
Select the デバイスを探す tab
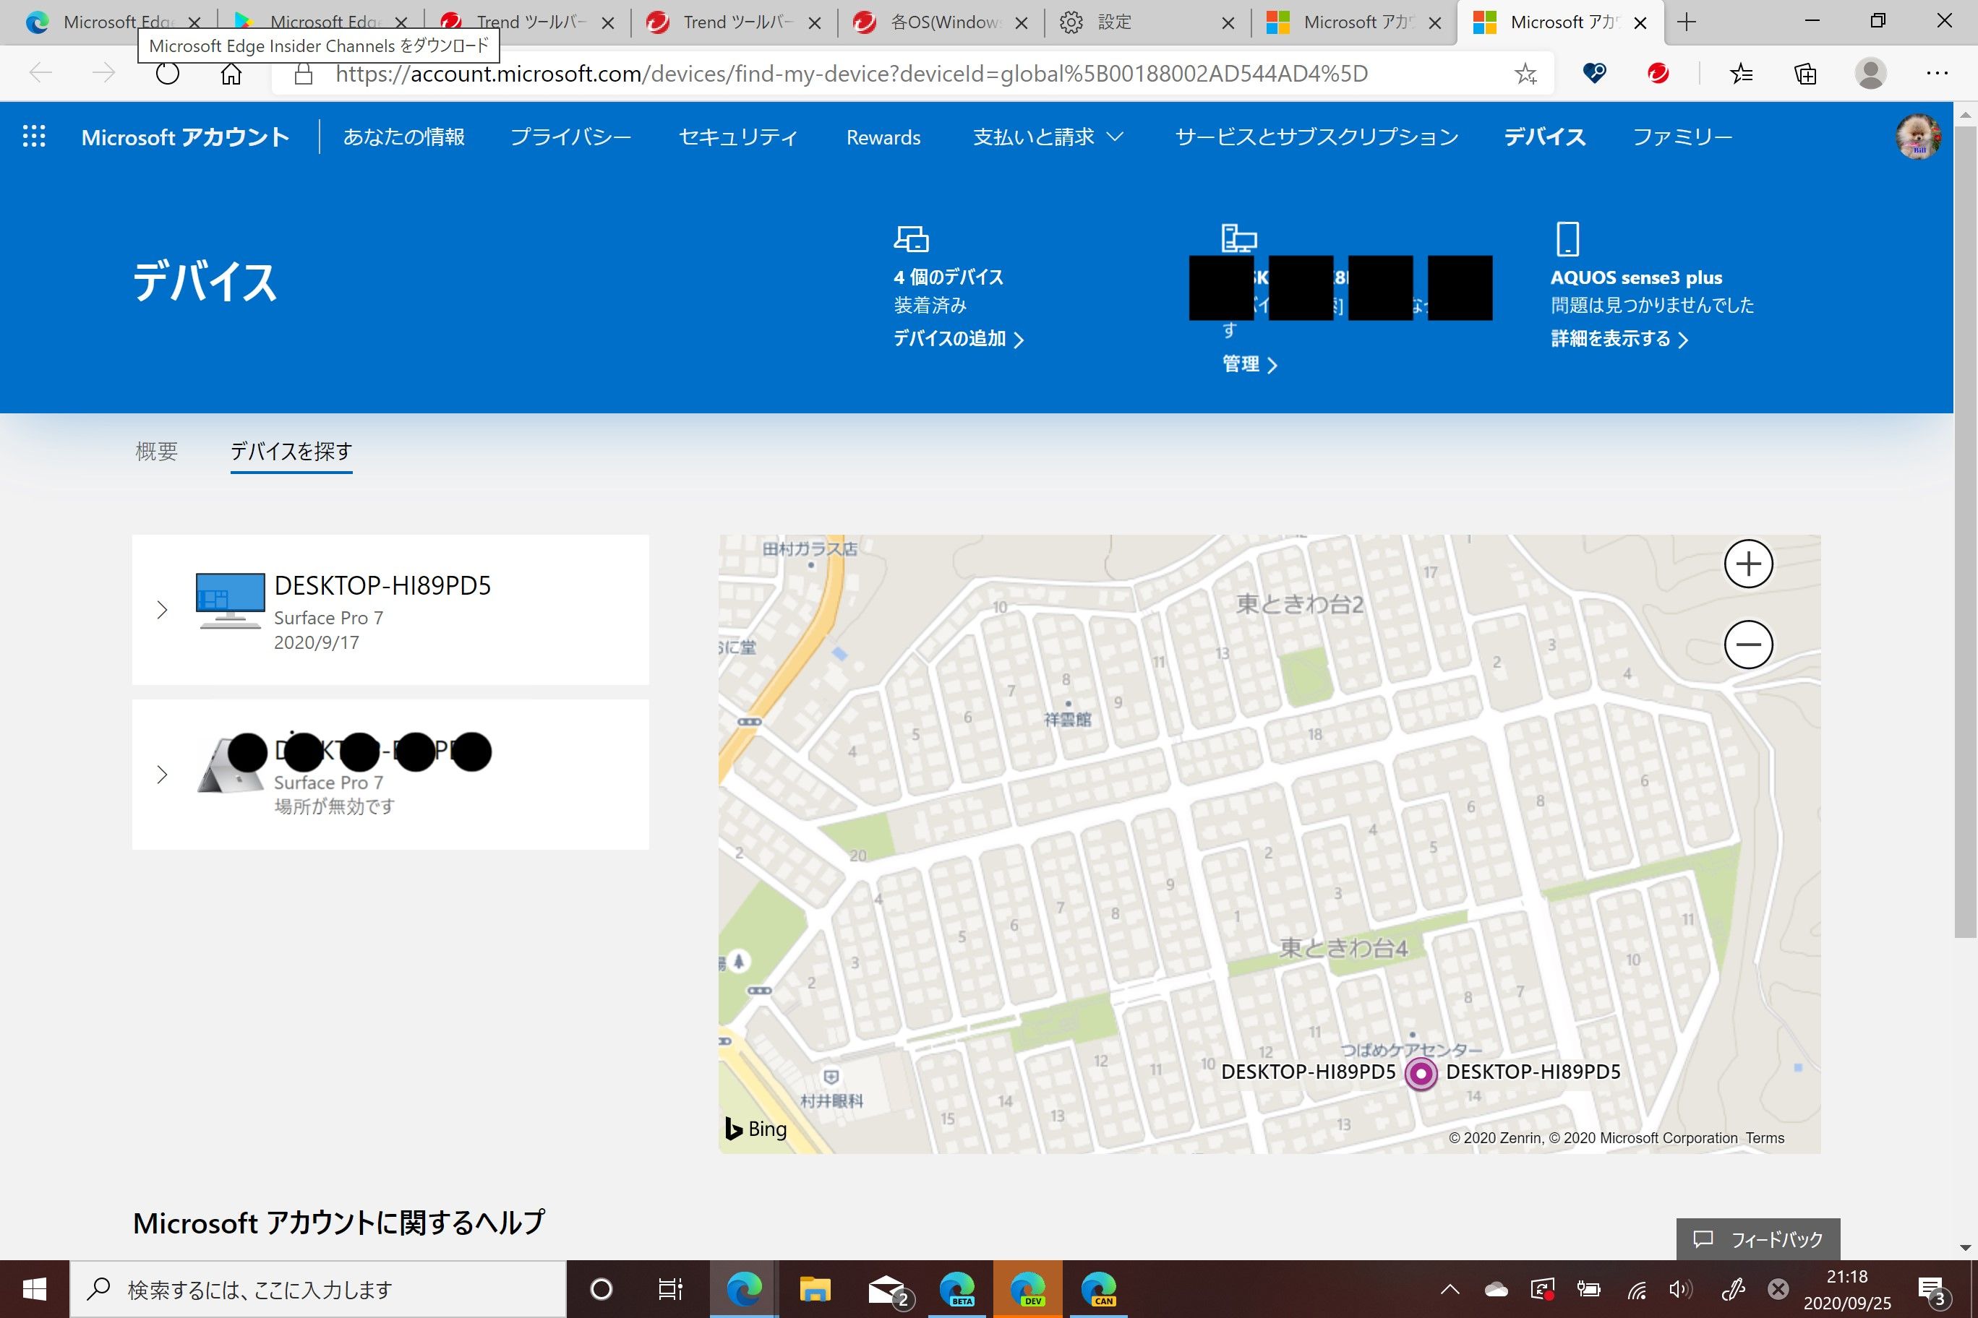[291, 452]
